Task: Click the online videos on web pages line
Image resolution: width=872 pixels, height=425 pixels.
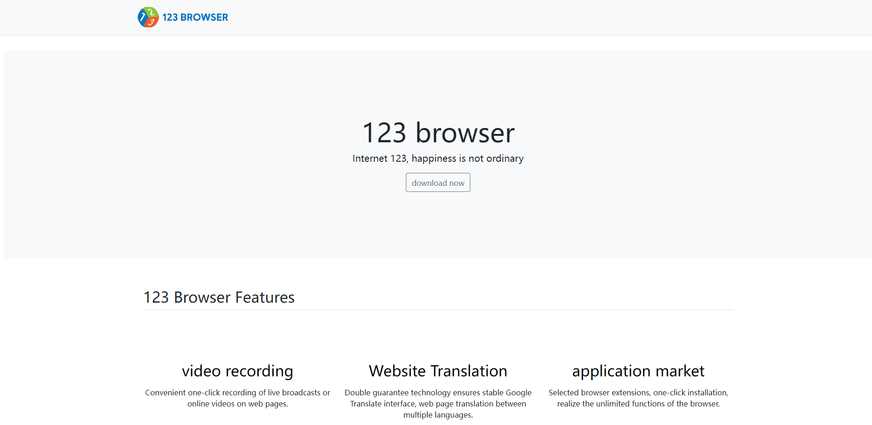Action: click(237, 404)
